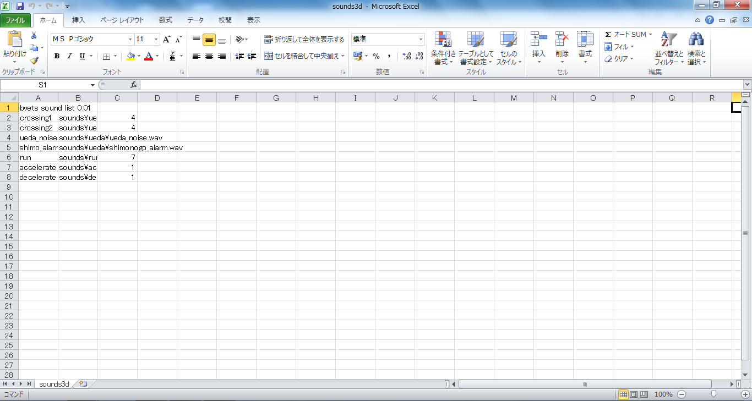Switch to Page Layout view in status bar
The height and width of the screenshot is (401, 752).
tap(634, 394)
